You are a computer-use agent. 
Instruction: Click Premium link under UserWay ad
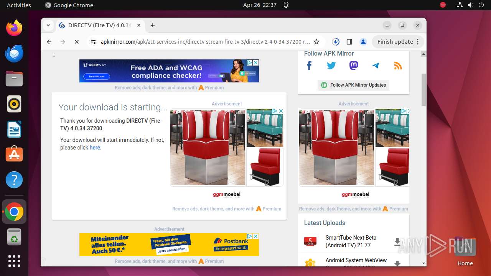pos(214,88)
